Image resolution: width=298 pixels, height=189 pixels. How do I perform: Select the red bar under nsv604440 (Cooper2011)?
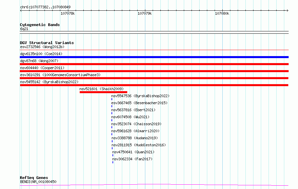pyautogui.click(x=154, y=71)
